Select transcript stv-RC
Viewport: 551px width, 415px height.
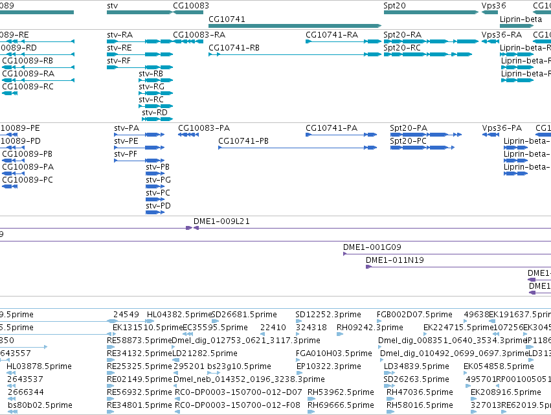[155, 106]
